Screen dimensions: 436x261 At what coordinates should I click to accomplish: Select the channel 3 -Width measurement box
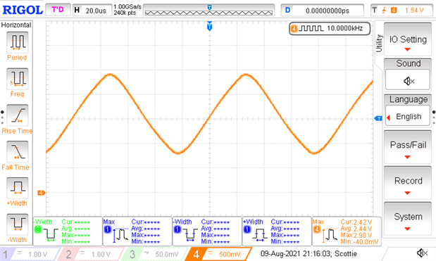68,231
